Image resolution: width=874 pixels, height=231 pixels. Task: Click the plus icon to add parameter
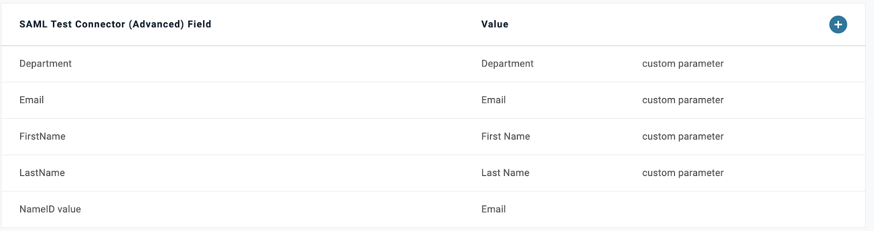pyautogui.click(x=838, y=25)
